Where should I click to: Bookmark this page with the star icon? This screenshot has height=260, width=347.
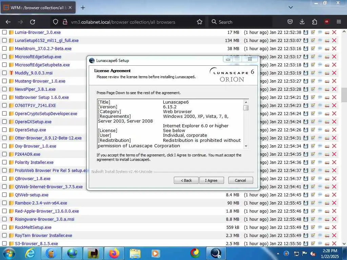pyautogui.click(x=199, y=22)
